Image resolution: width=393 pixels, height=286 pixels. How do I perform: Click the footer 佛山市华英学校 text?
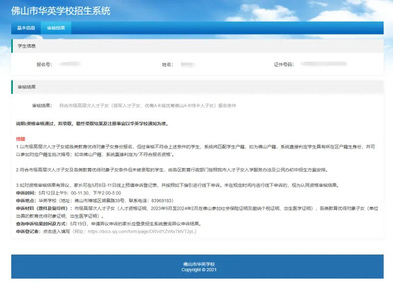pyautogui.click(x=196, y=264)
